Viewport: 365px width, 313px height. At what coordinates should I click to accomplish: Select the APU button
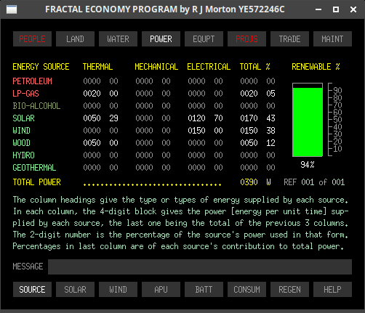[x=161, y=289]
